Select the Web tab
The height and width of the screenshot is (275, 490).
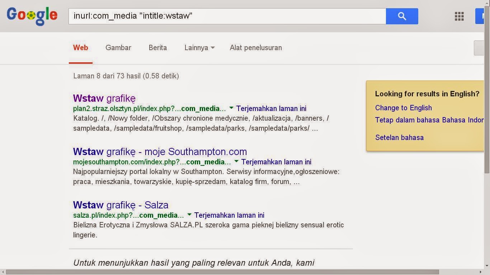pyautogui.click(x=81, y=48)
